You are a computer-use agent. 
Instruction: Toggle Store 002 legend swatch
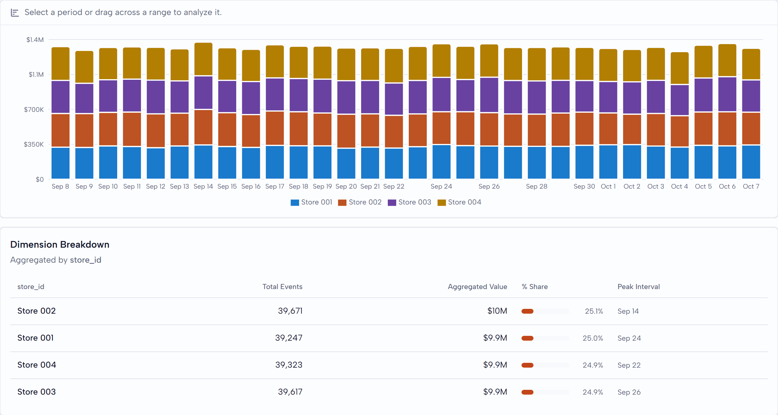(x=342, y=202)
